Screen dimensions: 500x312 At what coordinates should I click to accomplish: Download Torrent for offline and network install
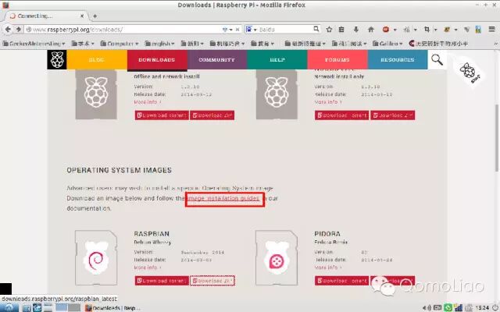(x=162, y=115)
